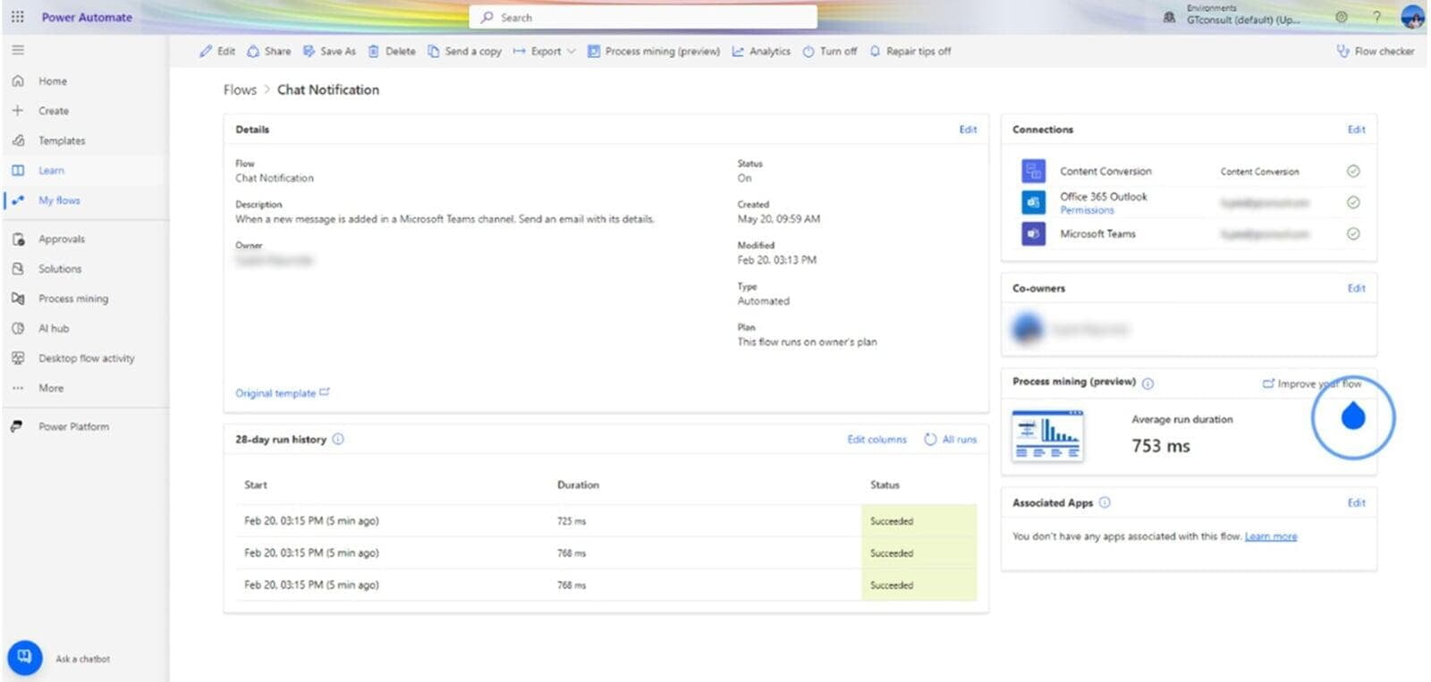The height and width of the screenshot is (682, 1431).
Task: Edit the Connections section
Action: point(1356,130)
